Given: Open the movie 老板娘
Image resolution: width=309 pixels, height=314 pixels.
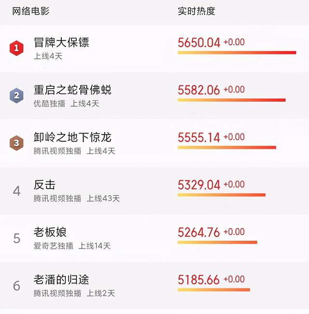Looking at the screenshot, I should point(50,232).
